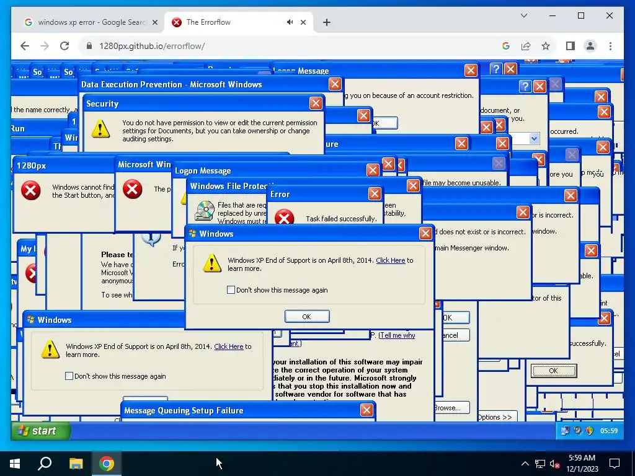This screenshot has width=635, height=476.
Task: Click the muted volume tray icon
Action: 555,464
